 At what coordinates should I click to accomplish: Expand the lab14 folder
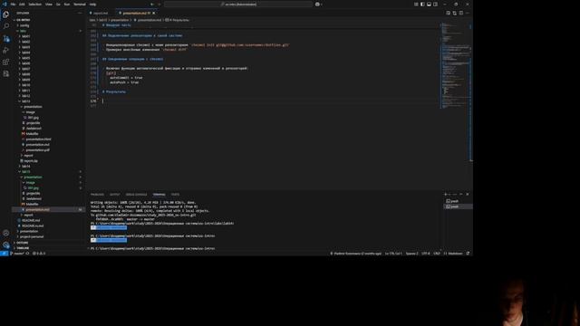(x=48, y=167)
